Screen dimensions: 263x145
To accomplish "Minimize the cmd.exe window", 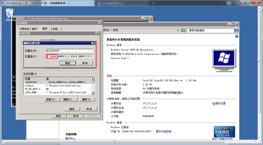I will (x=143, y=19).
